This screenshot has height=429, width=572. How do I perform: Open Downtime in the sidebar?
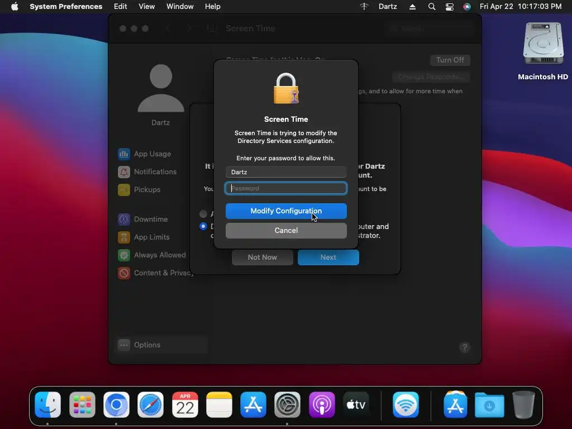[x=143, y=219]
